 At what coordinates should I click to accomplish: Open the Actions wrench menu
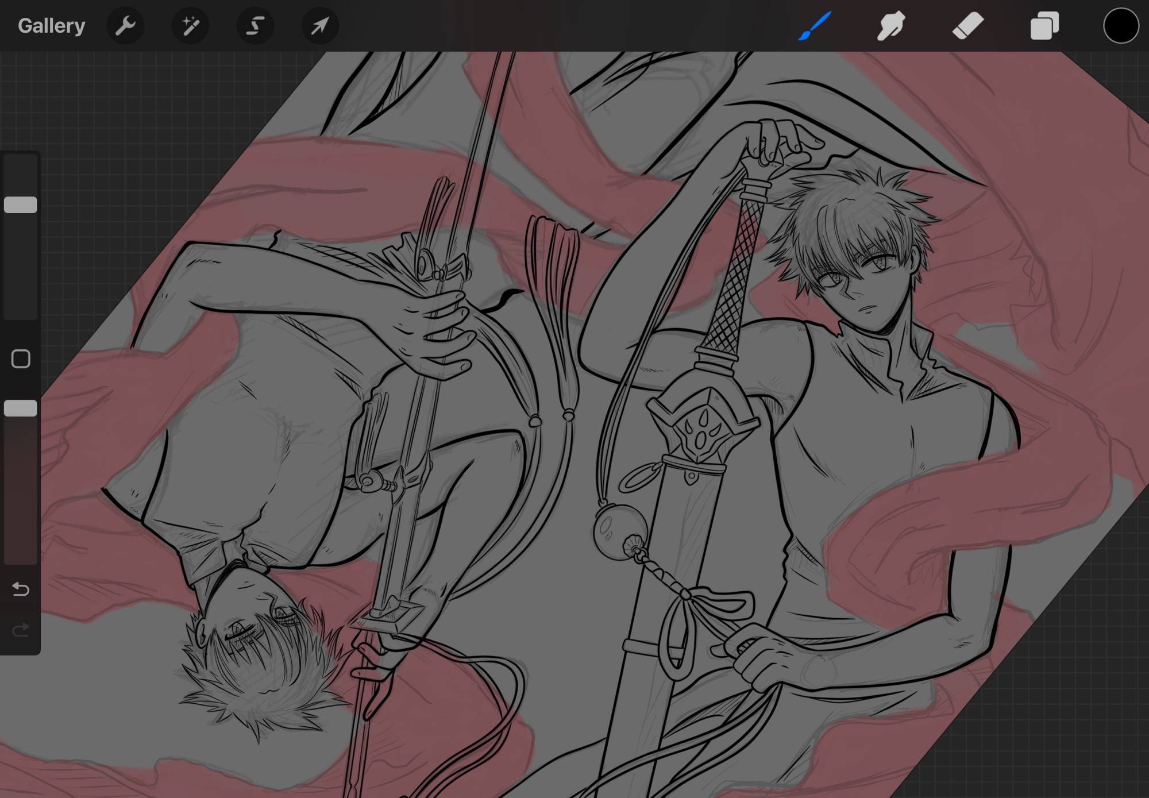coord(125,26)
